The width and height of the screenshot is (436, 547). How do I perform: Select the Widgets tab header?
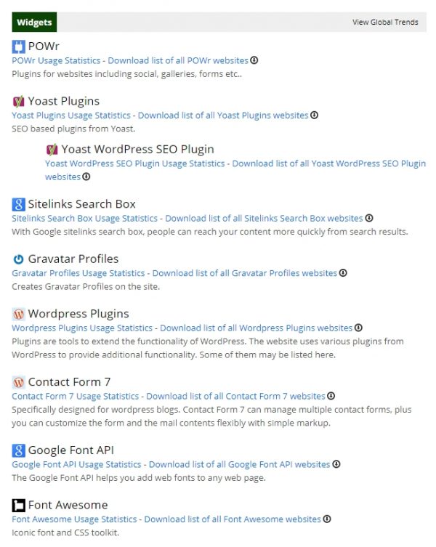click(35, 23)
